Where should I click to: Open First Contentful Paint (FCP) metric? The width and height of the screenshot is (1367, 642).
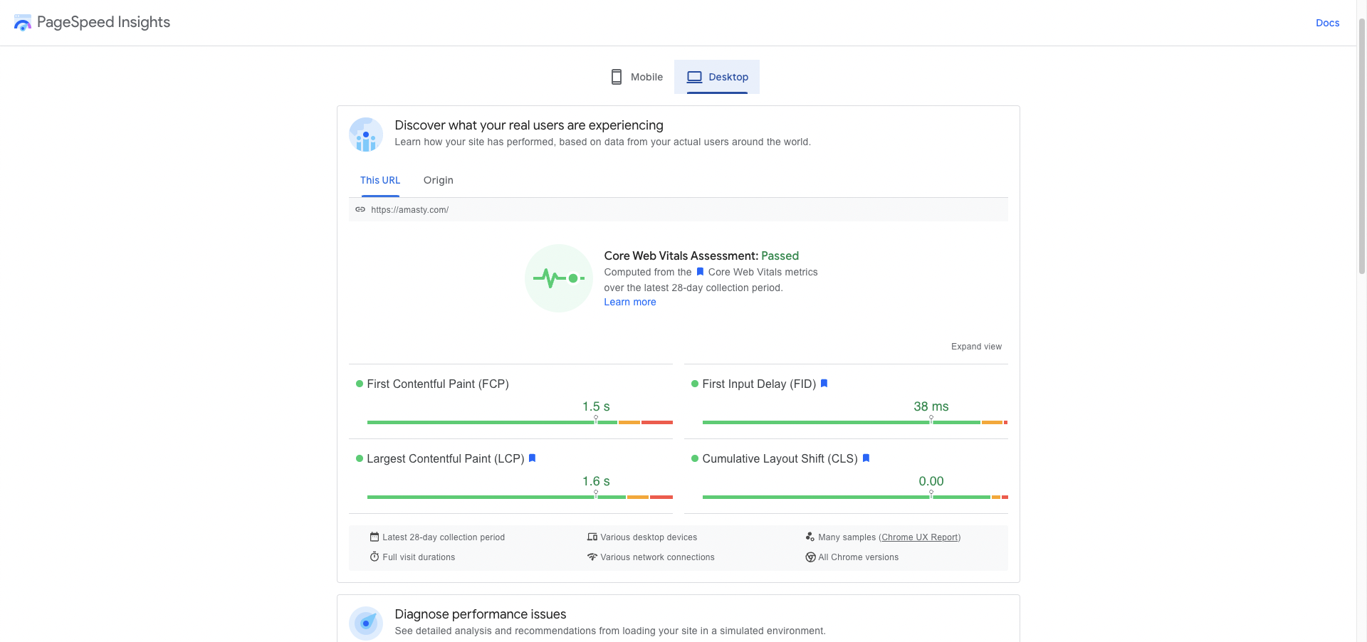[438, 384]
